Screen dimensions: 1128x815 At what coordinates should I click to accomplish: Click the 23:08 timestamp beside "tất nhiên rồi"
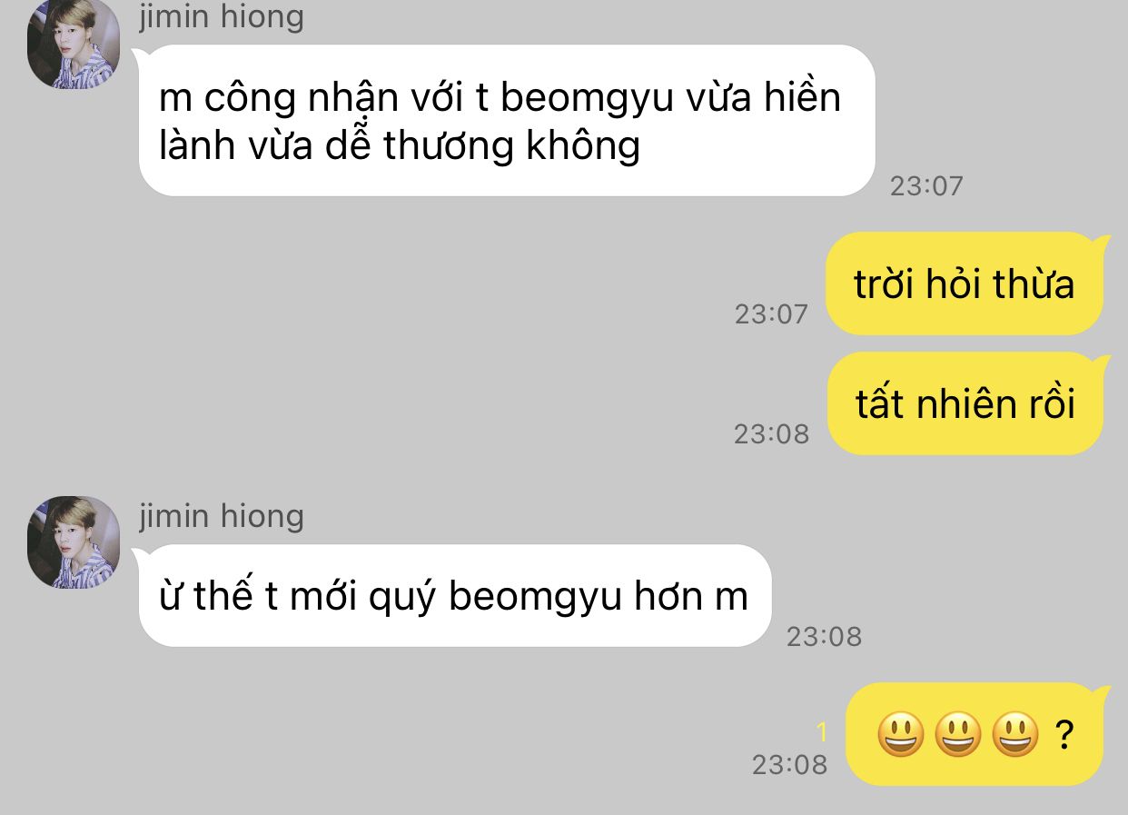coord(771,434)
